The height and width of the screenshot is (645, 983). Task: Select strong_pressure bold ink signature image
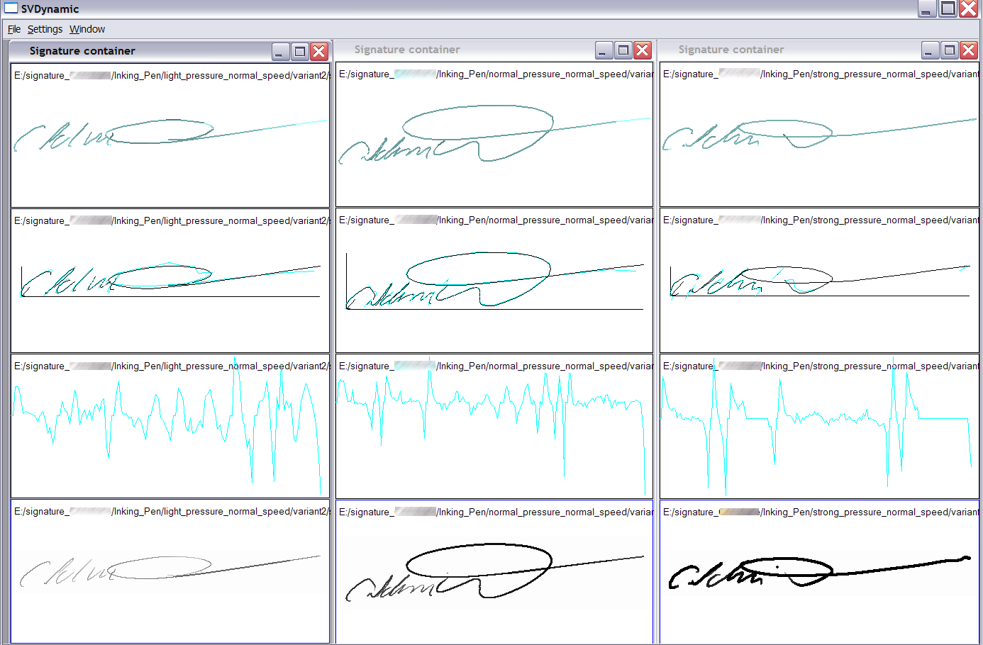pos(819,572)
